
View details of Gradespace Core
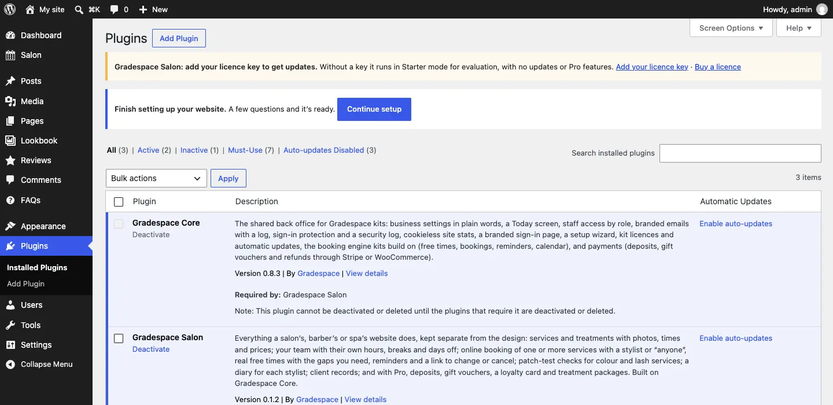point(367,273)
